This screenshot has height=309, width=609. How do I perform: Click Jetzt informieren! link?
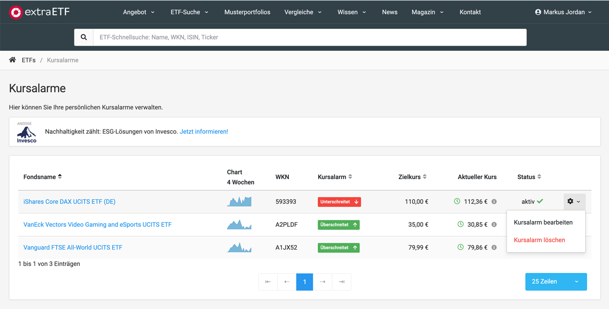pyautogui.click(x=204, y=131)
